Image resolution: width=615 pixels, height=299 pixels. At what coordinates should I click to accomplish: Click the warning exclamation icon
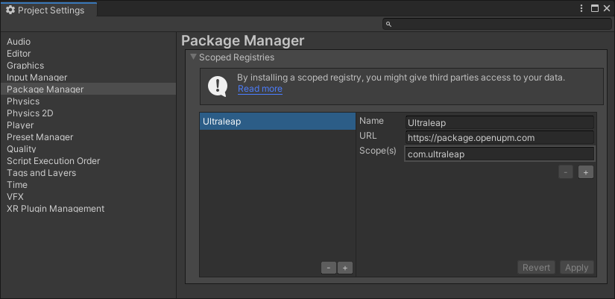point(218,86)
